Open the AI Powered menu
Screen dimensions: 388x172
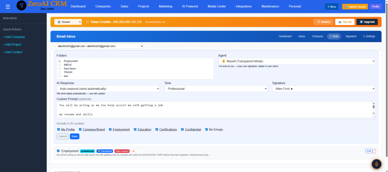tap(190, 6)
